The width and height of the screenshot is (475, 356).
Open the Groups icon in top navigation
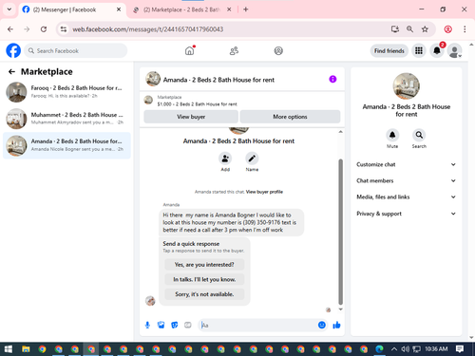click(x=278, y=50)
